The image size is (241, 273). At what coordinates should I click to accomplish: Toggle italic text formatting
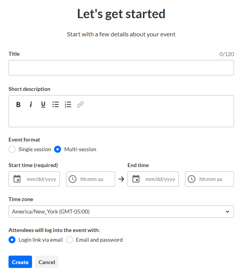[x=31, y=104]
